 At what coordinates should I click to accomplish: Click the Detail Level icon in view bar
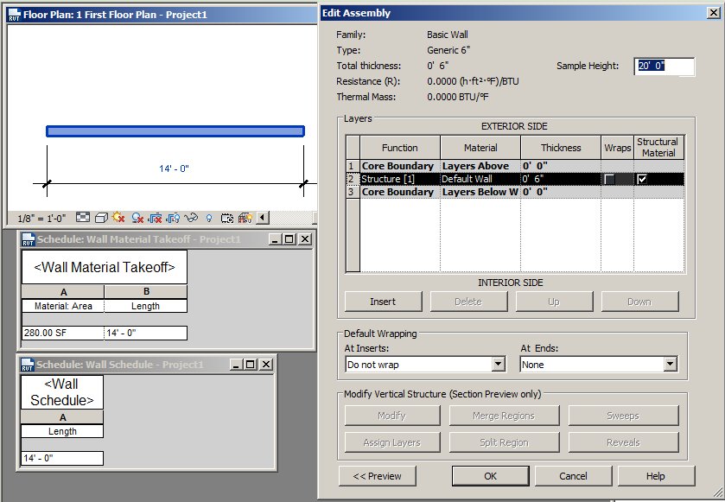pos(83,217)
